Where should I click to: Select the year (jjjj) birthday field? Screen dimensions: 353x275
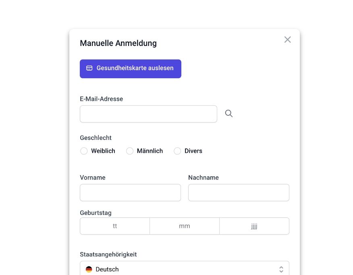[x=254, y=226]
